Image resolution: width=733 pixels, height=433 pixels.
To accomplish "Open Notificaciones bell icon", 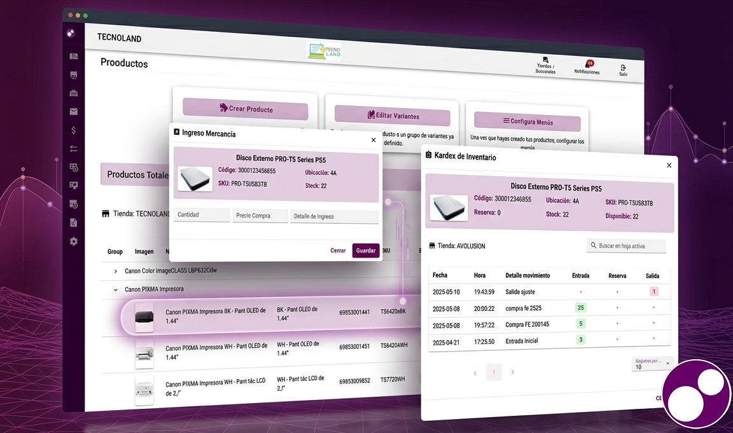I will pyautogui.click(x=589, y=65).
